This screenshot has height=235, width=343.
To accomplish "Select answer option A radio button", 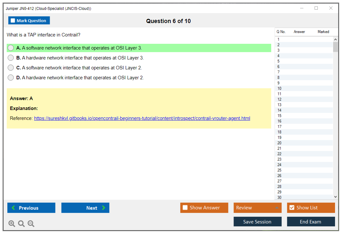I will point(11,48).
